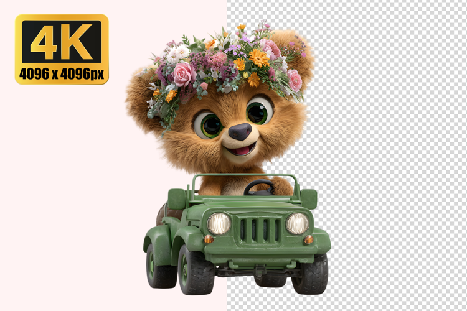Click the gold 4K badge
The width and height of the screenshot is (467, 311).
(x=62, y=49)
